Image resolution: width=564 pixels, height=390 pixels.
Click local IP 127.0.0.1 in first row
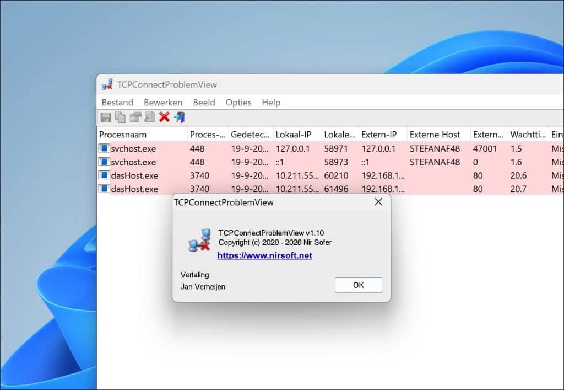point(293,149)
